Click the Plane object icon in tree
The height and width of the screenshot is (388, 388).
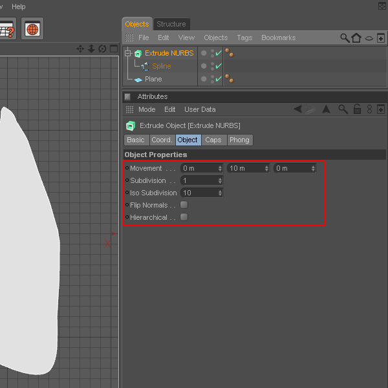pos(138,80)
